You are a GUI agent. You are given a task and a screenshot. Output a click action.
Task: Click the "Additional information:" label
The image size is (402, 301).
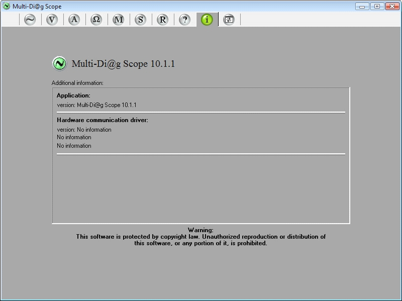pos(77,83)
